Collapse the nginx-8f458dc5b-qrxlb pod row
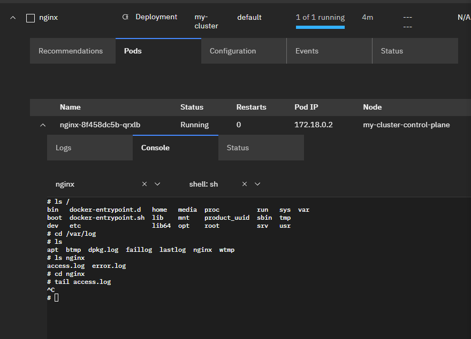471x339 pixels. (43, 125)
